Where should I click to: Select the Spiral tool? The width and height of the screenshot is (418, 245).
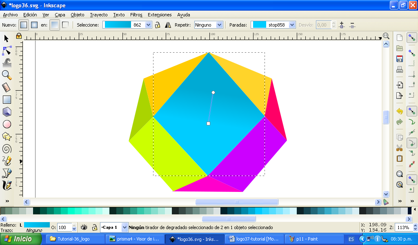(7, 149)
